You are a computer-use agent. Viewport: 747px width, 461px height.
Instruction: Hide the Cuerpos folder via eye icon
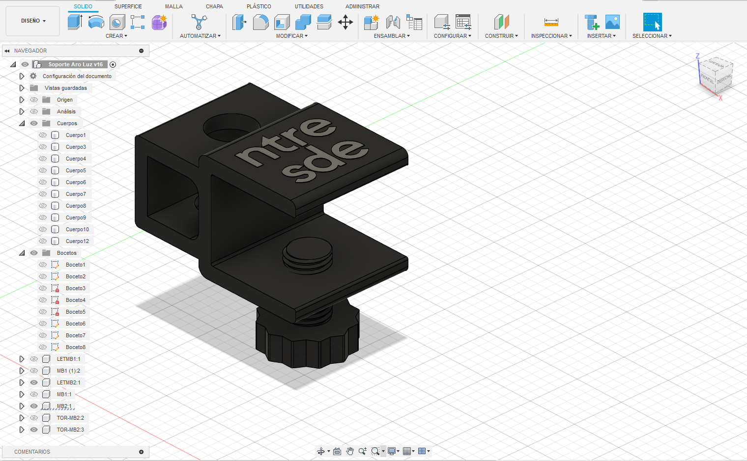tap(34, 123)
